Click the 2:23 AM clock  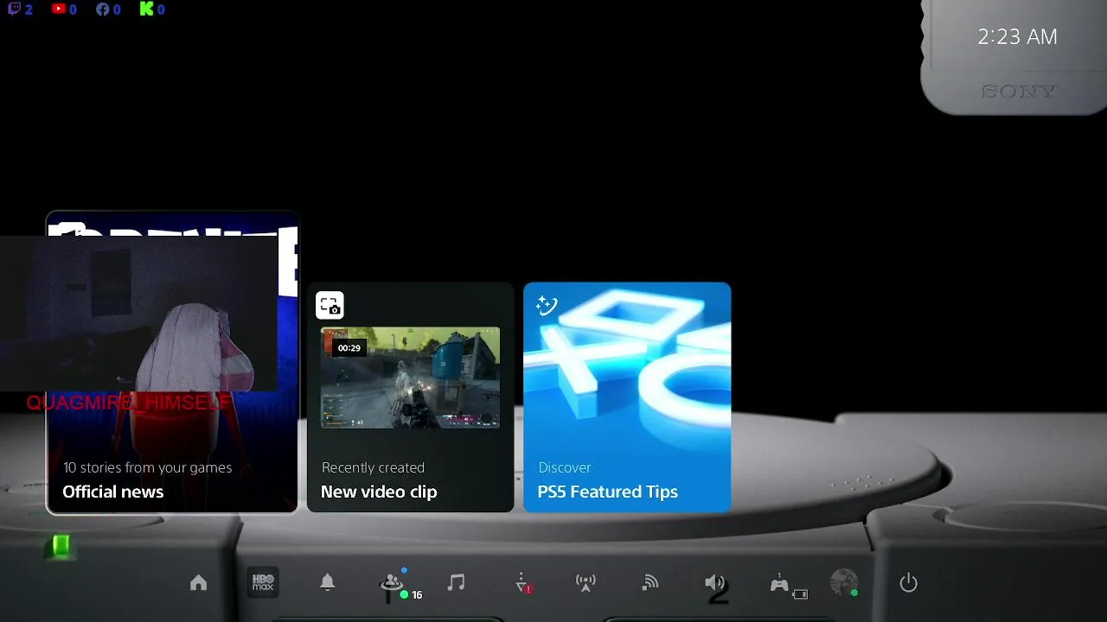[1017, 36]
